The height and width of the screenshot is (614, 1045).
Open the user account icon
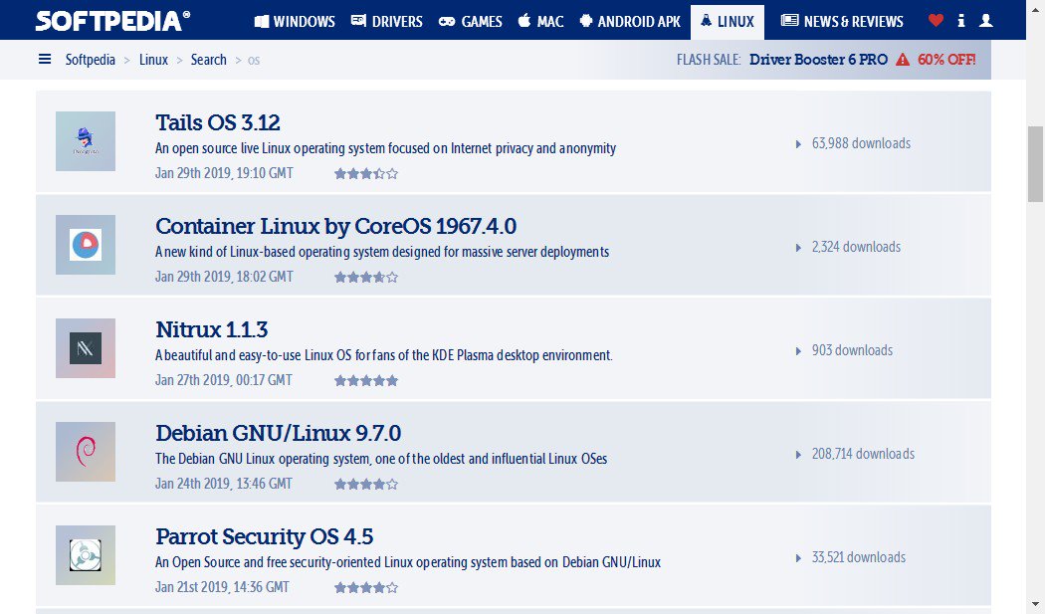pos(985,21)
